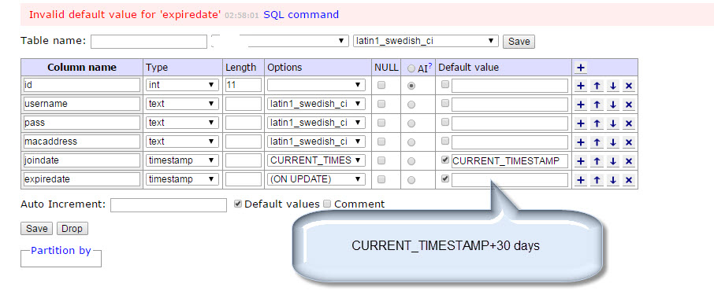The height and width of the screenshot is (298, 714).
Task: Click the macaddress column name field
Action: (x=82, y=142)
